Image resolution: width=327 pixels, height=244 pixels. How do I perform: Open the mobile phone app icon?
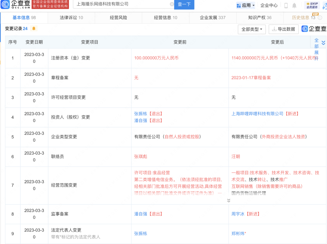tap(286, 6)
